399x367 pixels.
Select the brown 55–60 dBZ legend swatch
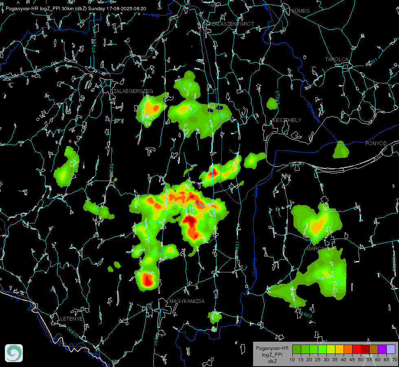[374, 349]
